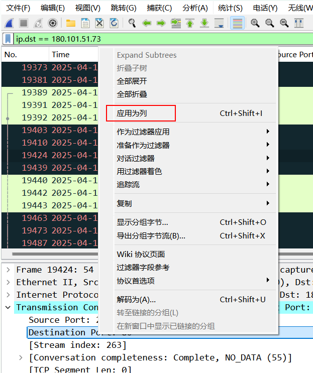
Task: Reload the capture file icon
Action: coord(114,23)
